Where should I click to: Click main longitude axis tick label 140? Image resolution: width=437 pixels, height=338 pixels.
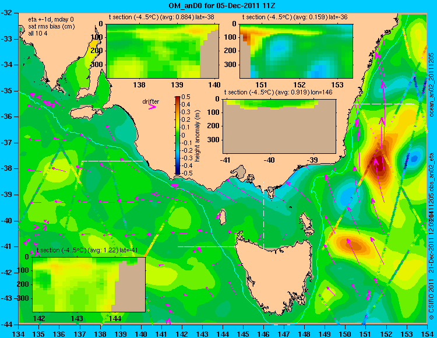tap(141, 334)
